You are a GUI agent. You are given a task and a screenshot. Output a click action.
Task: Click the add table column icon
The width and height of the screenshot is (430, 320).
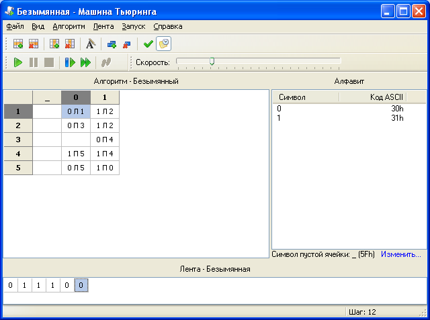pyautogui.click(x=54, y=44)
